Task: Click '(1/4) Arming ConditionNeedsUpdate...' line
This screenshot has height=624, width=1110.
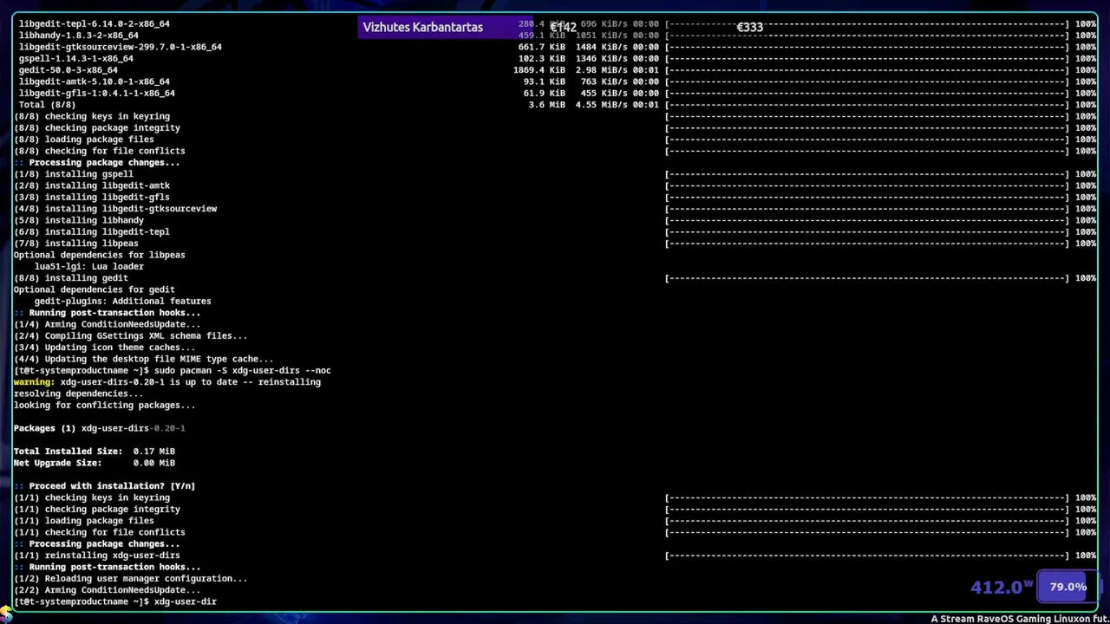Action: (x=108, y=324)
